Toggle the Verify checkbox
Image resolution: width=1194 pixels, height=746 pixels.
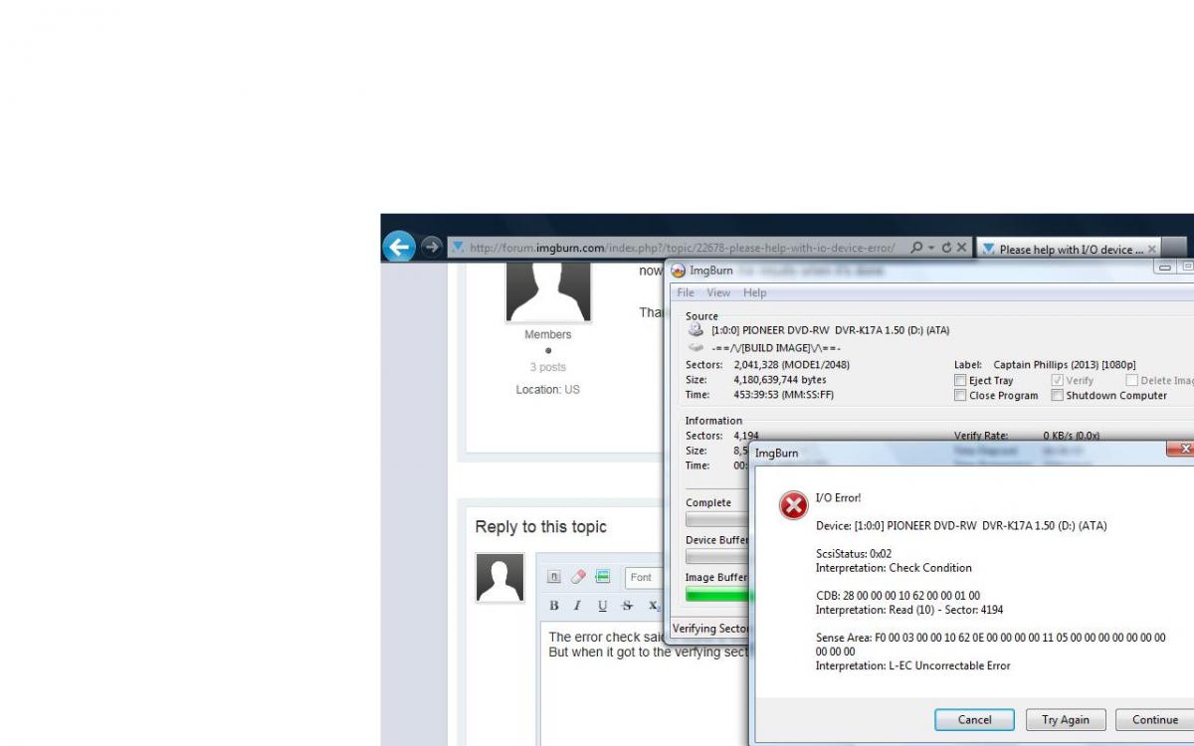tap(1058, 380)
